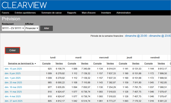Select lundi count 925 for 15 juin
Viewport: 171px width, 103px height.
[50, 69]
